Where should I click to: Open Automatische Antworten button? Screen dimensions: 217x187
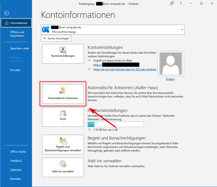63,94
